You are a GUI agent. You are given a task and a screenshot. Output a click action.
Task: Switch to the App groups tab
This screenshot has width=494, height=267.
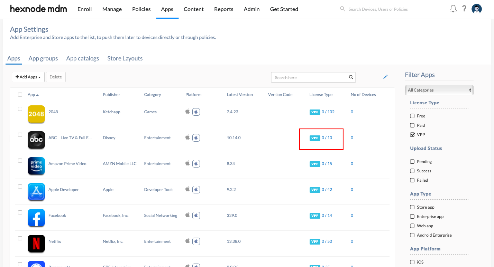(x=43, y=58)
